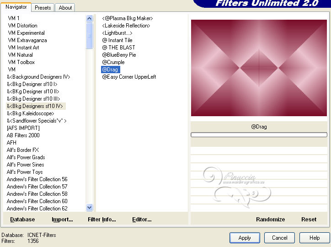Choose <Lightburst...> filter

(117, 33)
